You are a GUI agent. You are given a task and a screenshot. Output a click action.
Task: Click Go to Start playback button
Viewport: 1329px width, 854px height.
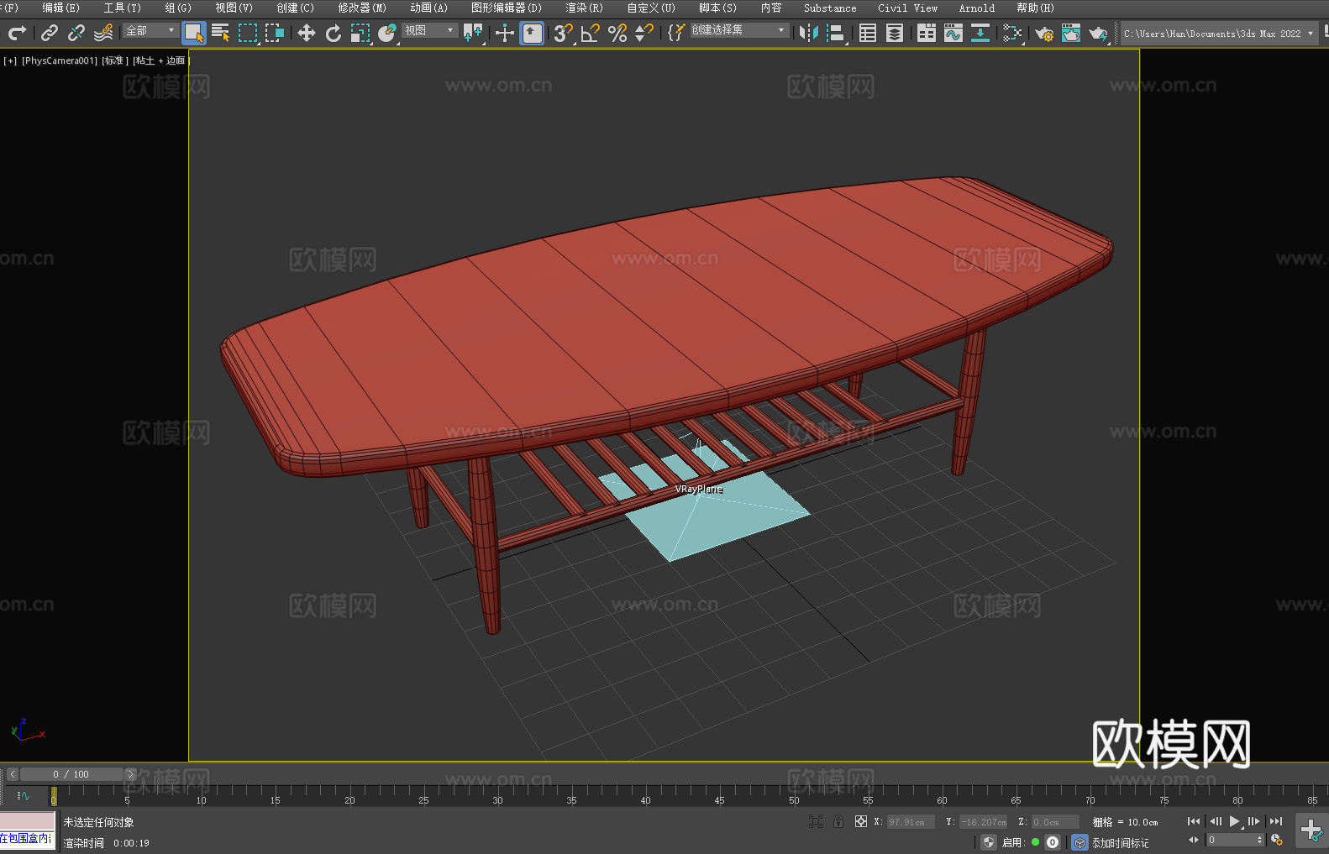(x=1193, y=821)
